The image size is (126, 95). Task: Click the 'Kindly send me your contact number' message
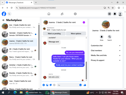[x=70, y=65]
